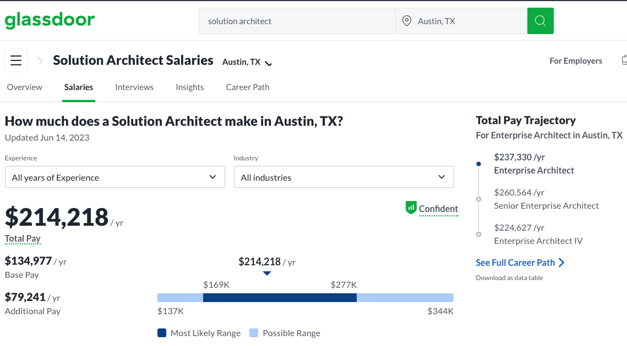Open All years of Experience dropdown
Screen dimensions: 627x346
point(115,177)
